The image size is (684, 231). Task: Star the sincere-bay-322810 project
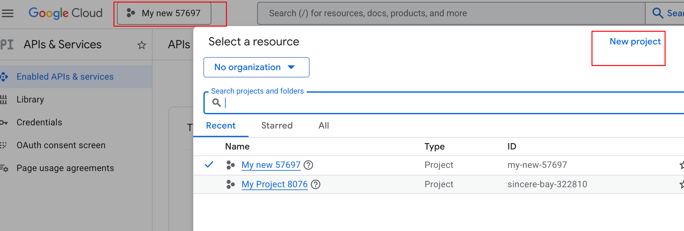click(x=681, y=184)
